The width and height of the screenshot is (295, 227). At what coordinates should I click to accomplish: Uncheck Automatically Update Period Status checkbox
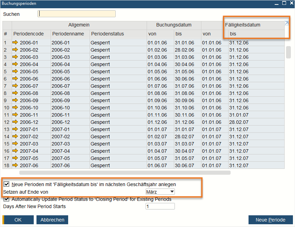7,199
